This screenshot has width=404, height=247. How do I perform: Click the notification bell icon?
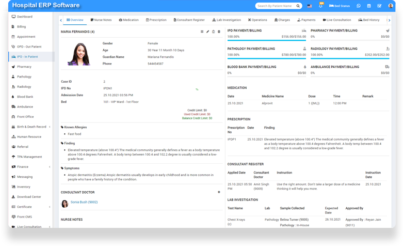[x=320, y=6]
